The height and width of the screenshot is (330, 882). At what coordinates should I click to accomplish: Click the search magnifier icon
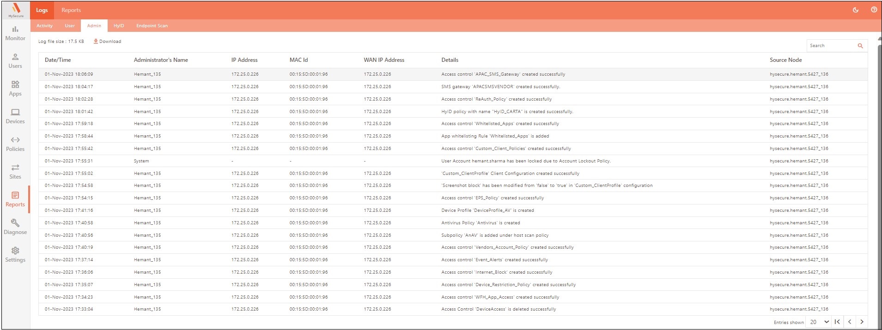coord(860,46)
